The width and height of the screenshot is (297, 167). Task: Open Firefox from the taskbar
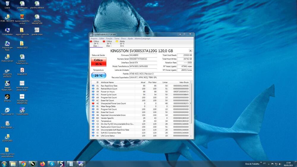42,164
